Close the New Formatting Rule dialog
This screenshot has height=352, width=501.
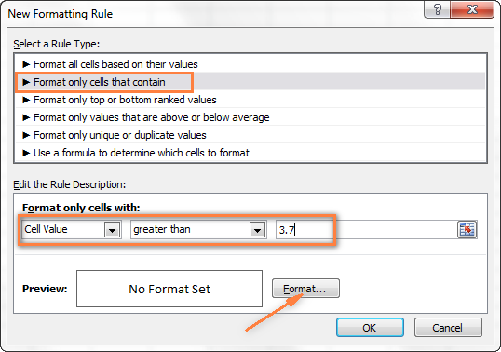pos(472,9)
